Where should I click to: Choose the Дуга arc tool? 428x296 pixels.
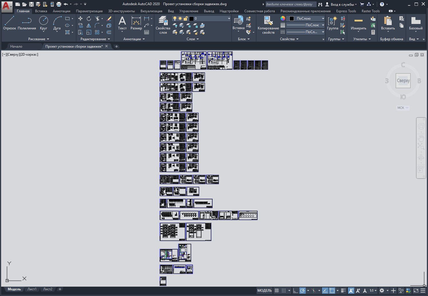click(57, 23)
